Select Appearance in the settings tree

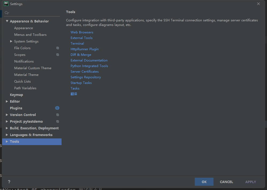pos(24,28)
